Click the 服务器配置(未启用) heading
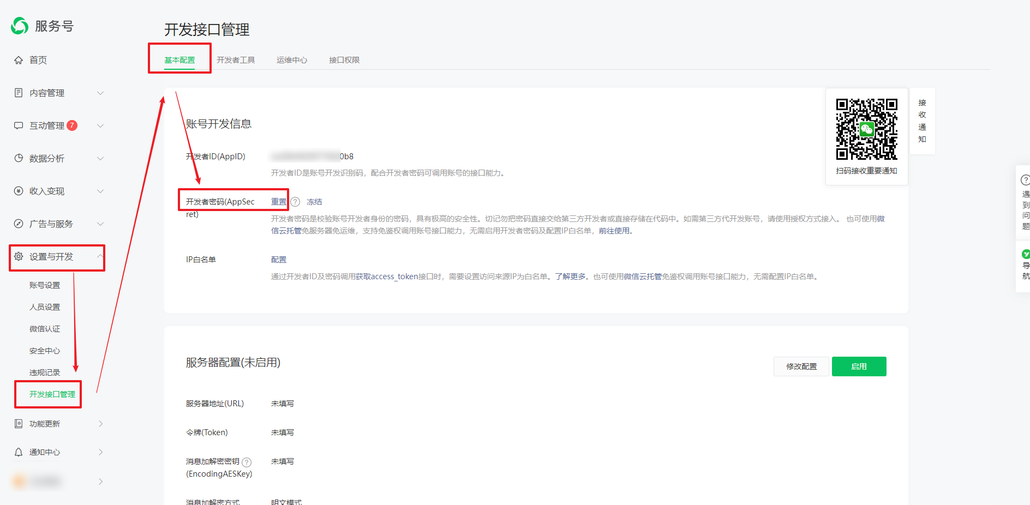Image resolution: width=1030 pixels, height=505 pixels. click(233, 363)
